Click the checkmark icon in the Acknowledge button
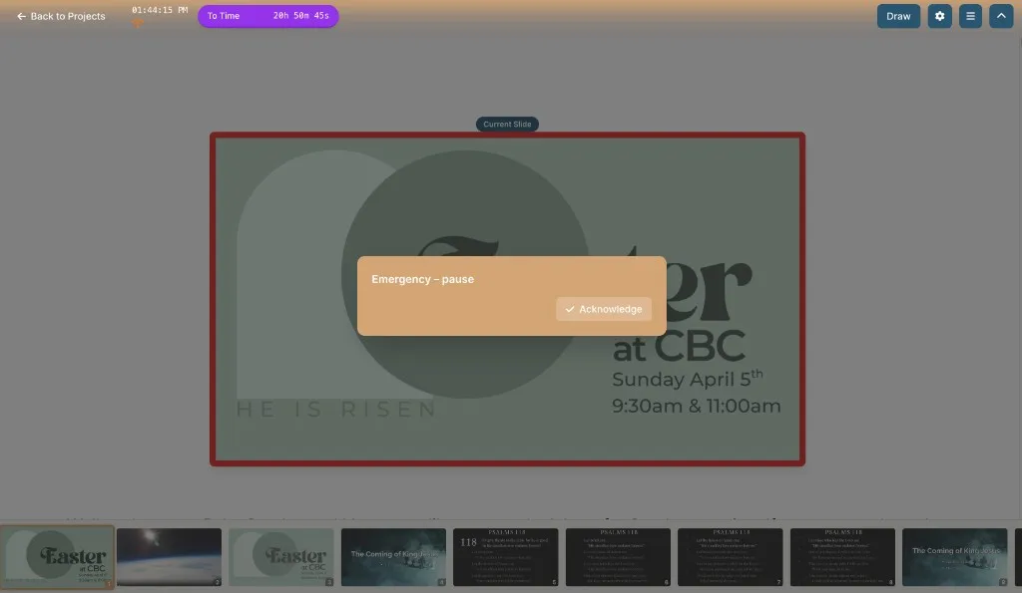1022x593 pixels. [570, 309]
